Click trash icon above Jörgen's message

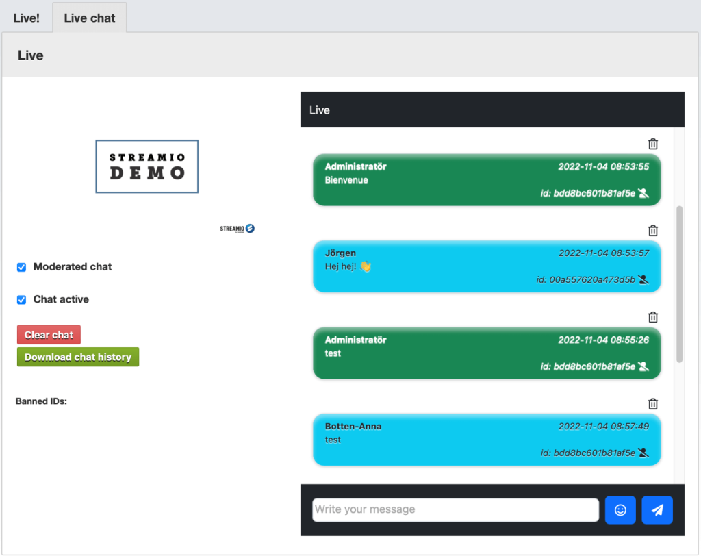click(x=653, y=231)
